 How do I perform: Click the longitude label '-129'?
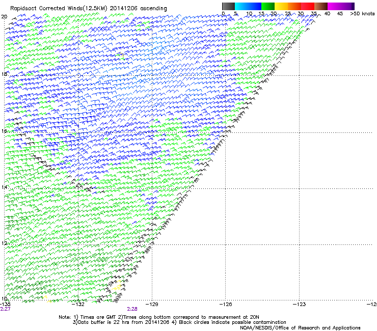[152, 305]
